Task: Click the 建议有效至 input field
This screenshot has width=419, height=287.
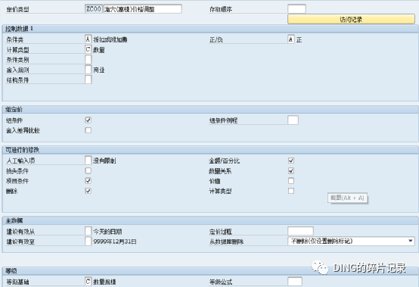Action: tap(88, 242)
